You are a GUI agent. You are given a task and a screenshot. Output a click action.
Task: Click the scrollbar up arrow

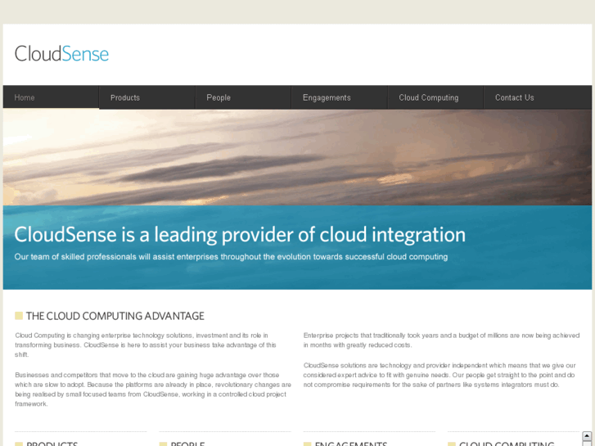(x=587, y=435)
